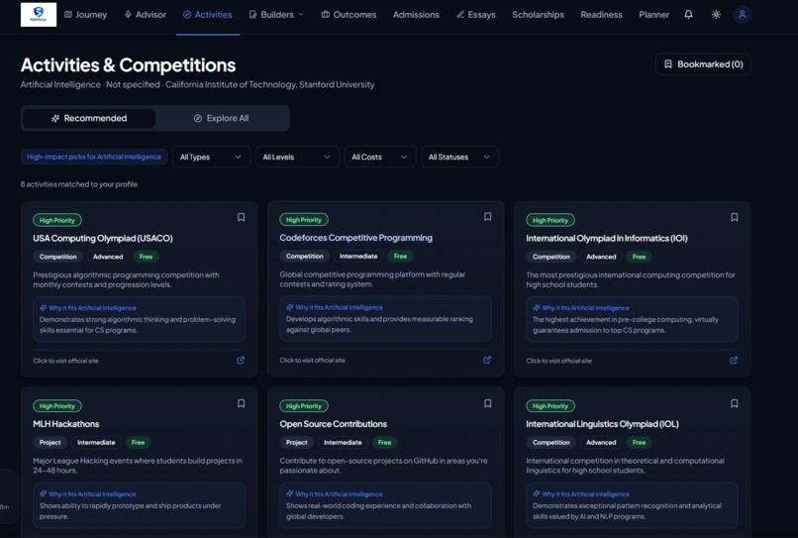Click the High Priority badge on MLH Hackathons card
The width and height of the screenshot is (798, 538).
pyautogui.click(x=57, y=406)
